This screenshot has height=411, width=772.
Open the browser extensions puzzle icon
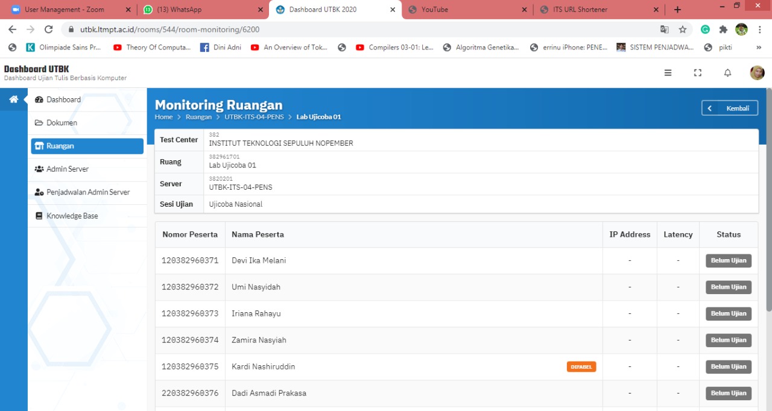click(x=723, y=30)
